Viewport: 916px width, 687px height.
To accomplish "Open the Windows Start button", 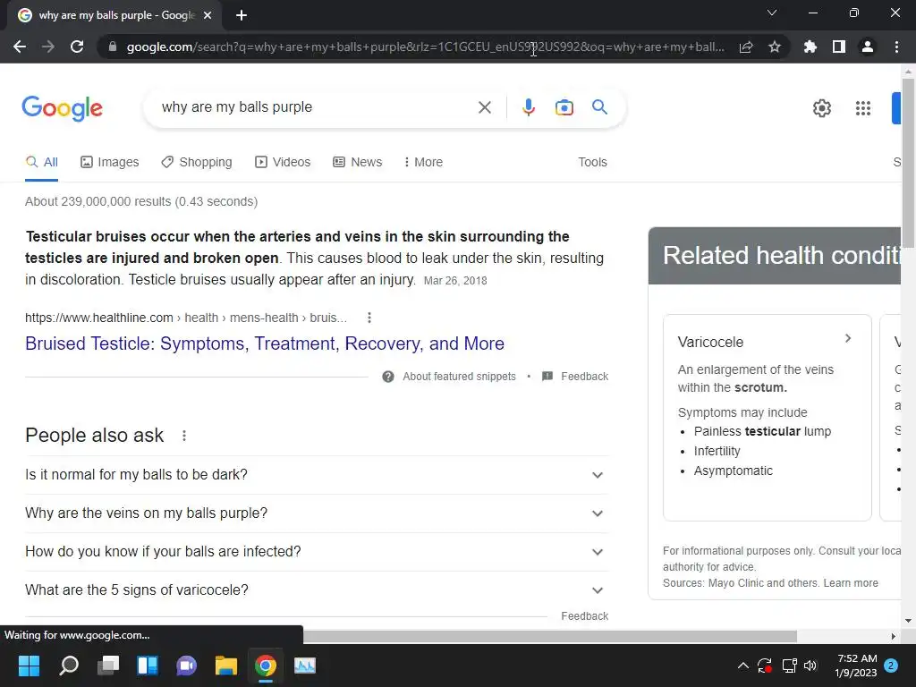I will click(29, 666).
